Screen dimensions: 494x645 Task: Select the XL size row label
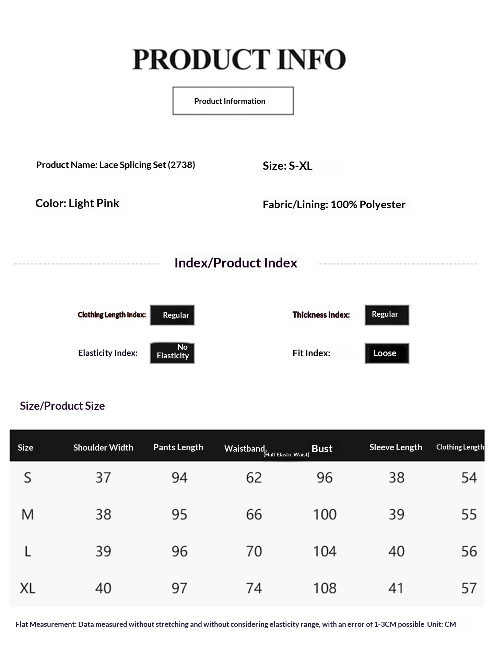[27, 588]
